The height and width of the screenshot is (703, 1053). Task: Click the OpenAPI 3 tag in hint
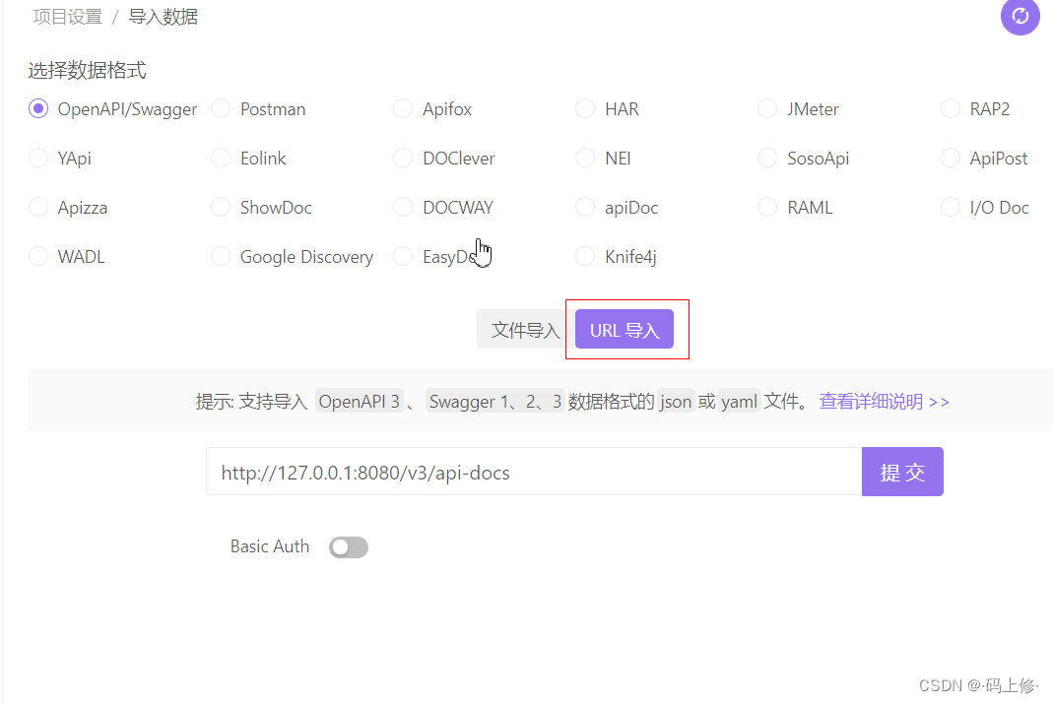tap(360, 402)
